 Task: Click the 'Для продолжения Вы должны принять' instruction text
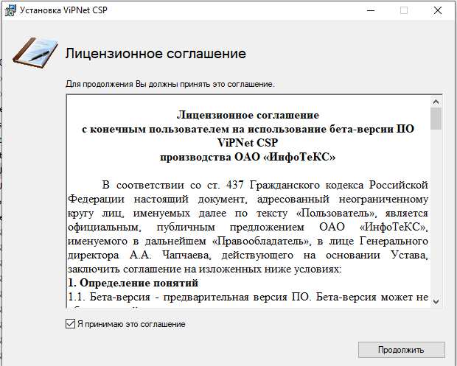(x=170, y=84)
